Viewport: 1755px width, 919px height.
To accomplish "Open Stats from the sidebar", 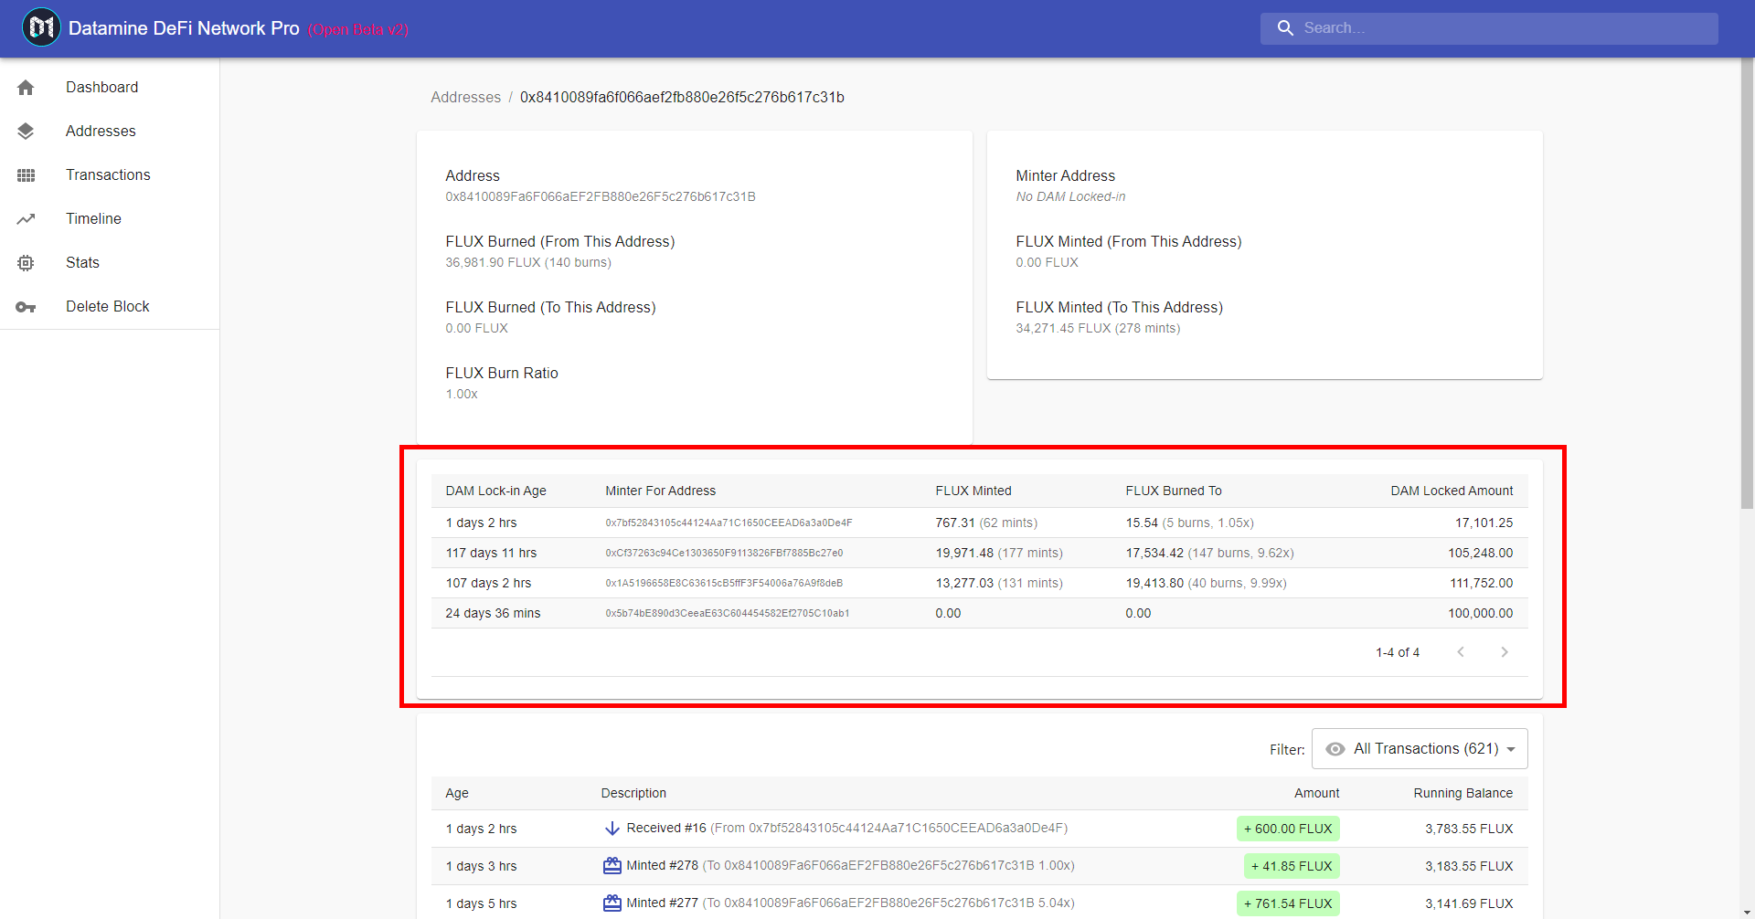I will point(110,263).
